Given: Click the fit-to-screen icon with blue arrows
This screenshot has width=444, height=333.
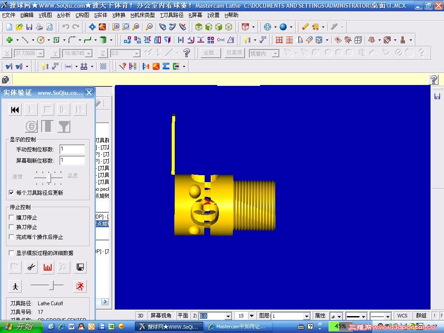Looking at the screenshot, I should (x=92, y=27).
